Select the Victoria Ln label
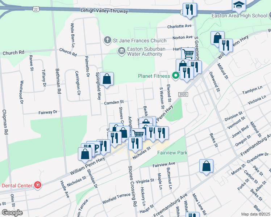The image size is (271, 217). click(257, 100)
